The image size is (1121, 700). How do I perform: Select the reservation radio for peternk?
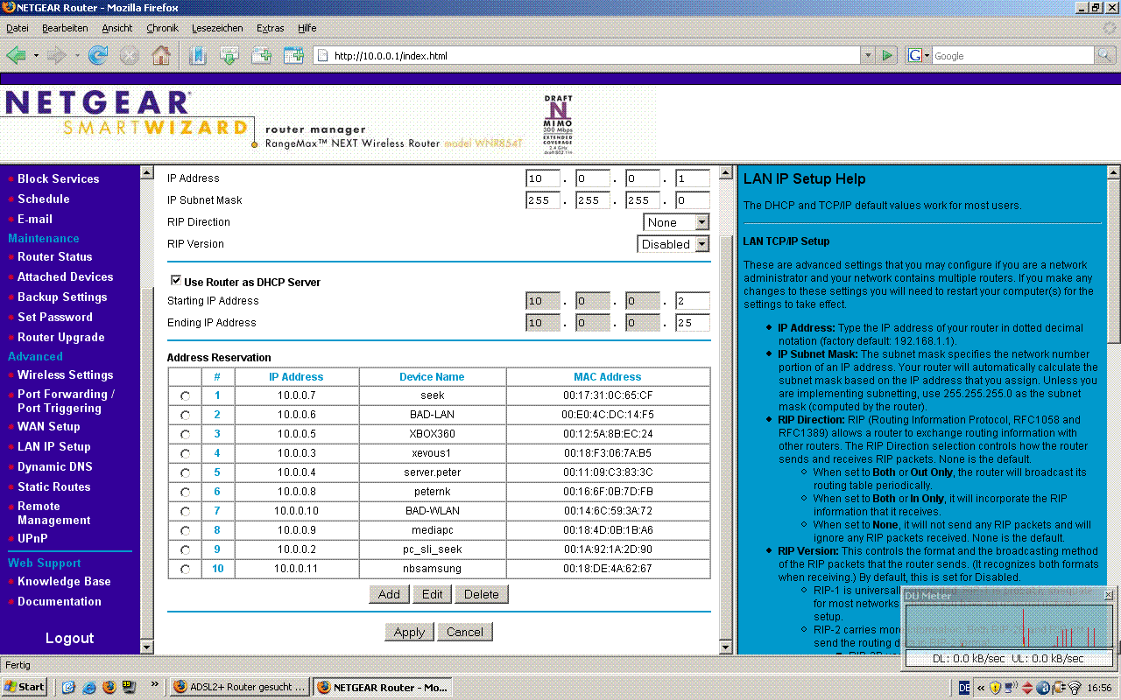(185, 492)
